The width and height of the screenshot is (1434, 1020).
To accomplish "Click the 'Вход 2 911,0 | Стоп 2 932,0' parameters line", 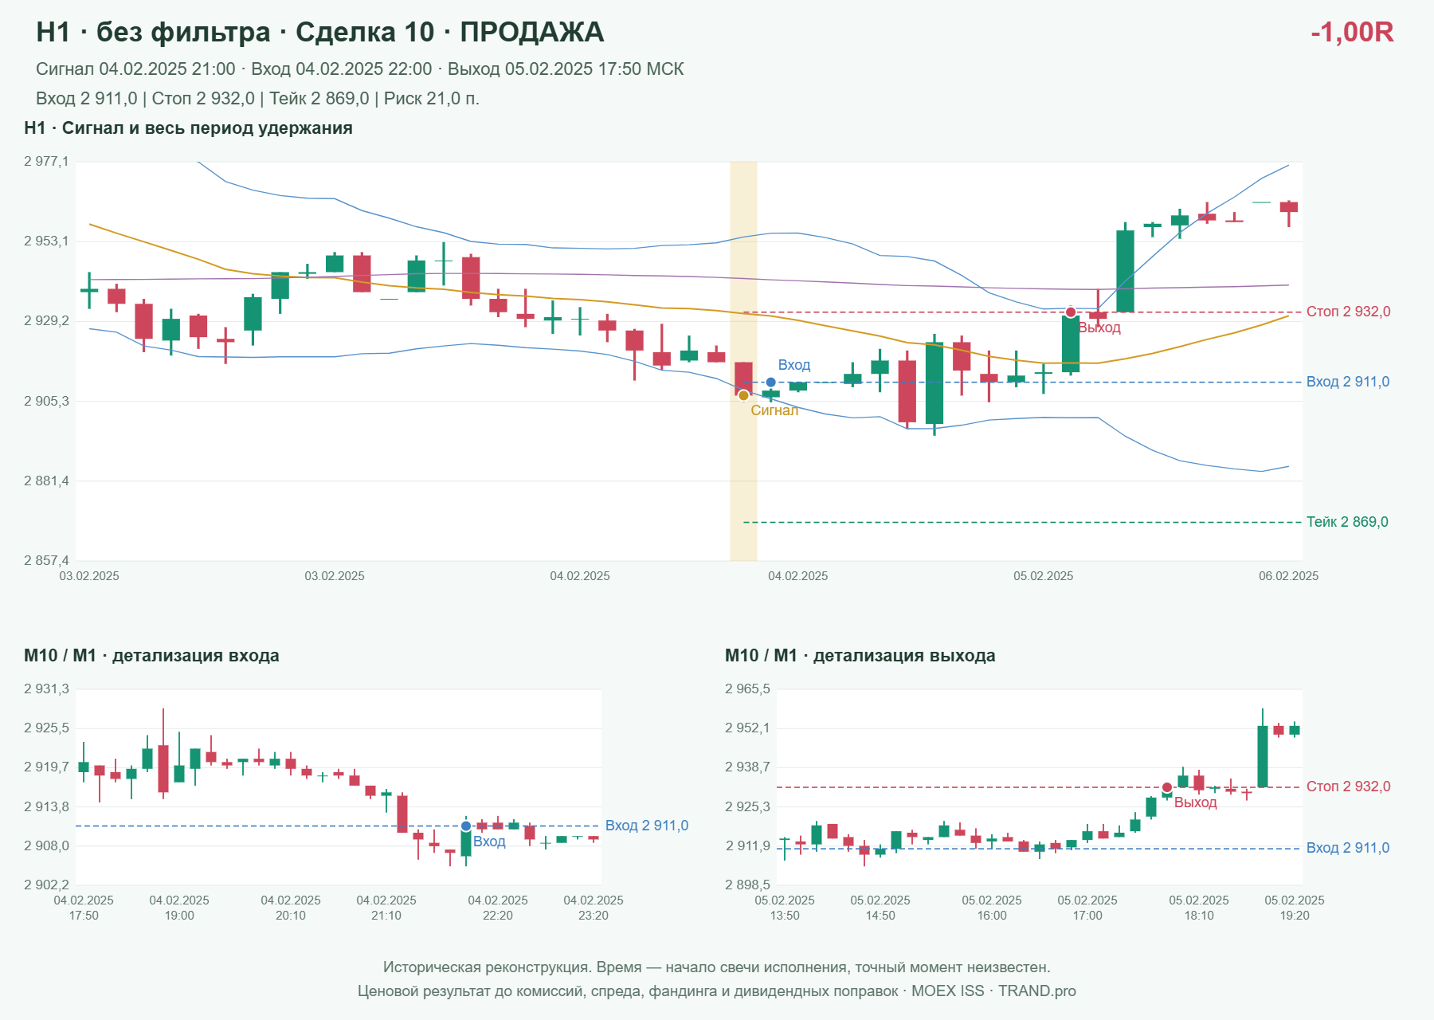I will [x=257, y=99].
